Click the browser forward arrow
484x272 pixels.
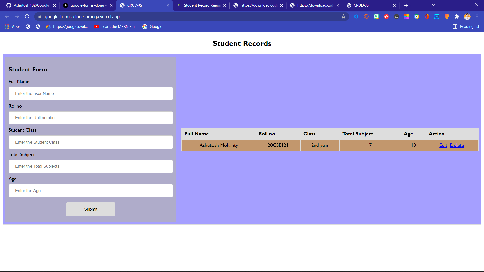pos(17,17)
